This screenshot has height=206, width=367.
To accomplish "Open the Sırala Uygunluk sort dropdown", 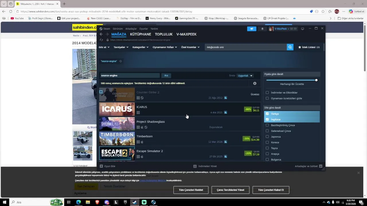I will 245,76.
